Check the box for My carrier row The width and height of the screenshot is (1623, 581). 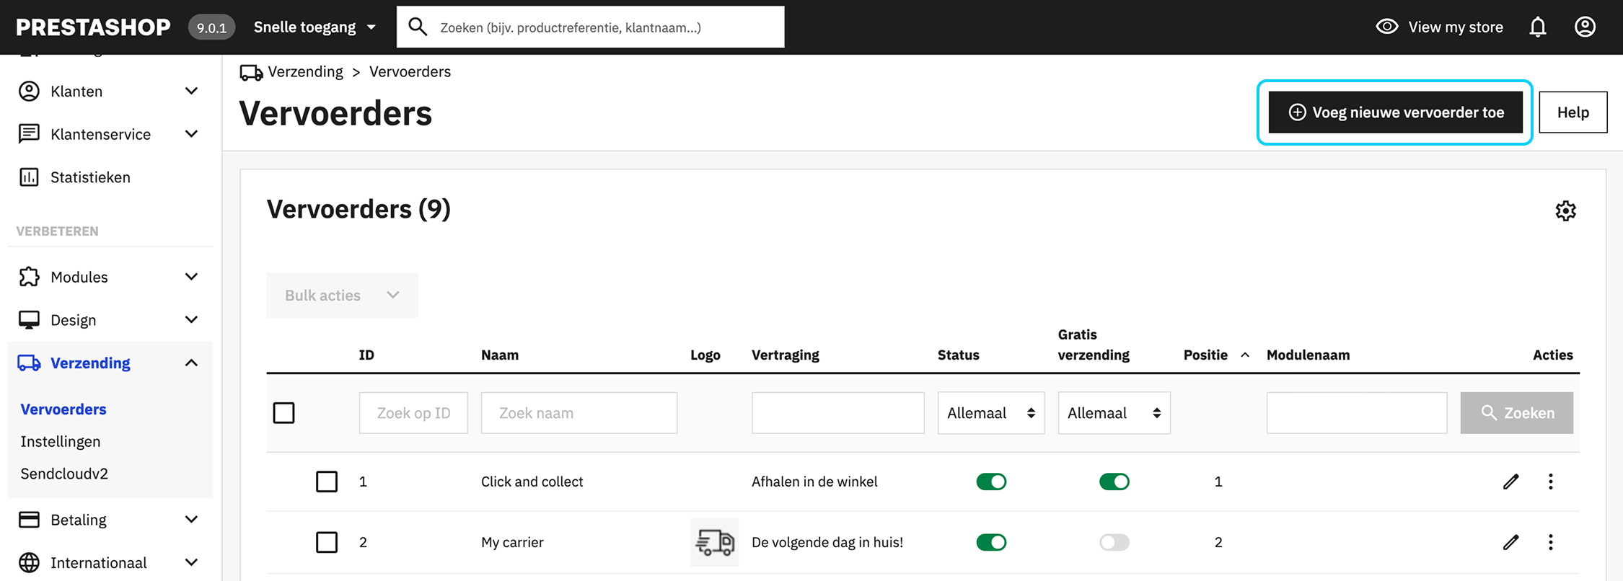coord(327,542)
